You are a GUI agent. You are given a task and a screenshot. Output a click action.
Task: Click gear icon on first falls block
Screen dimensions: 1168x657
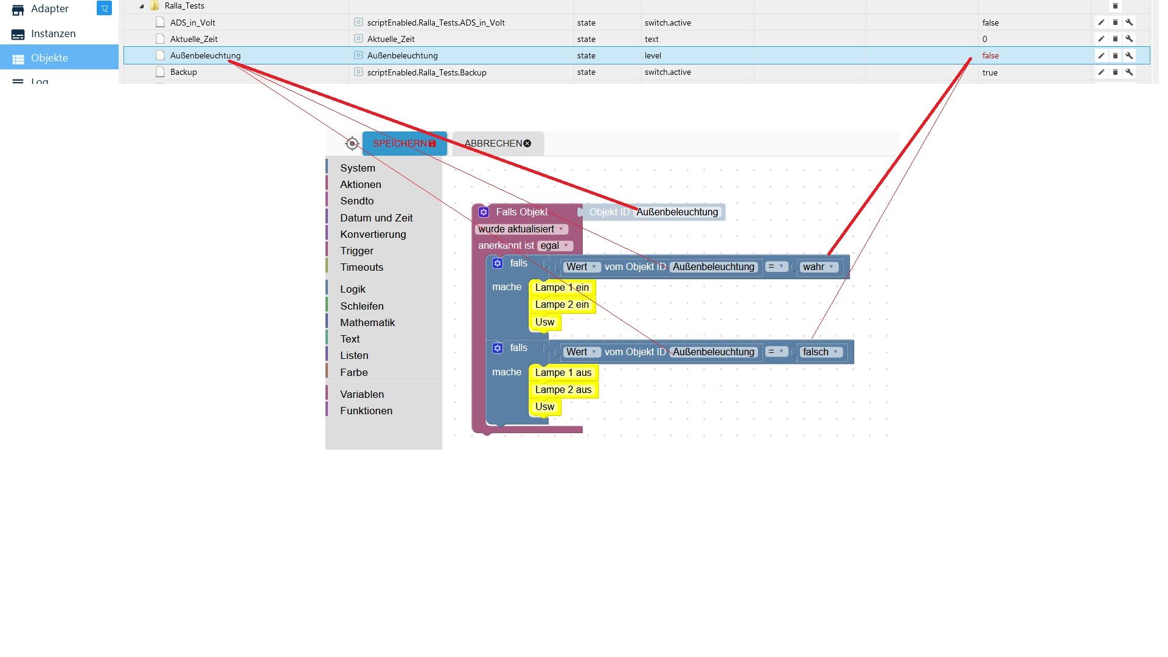tap(498, 263)
